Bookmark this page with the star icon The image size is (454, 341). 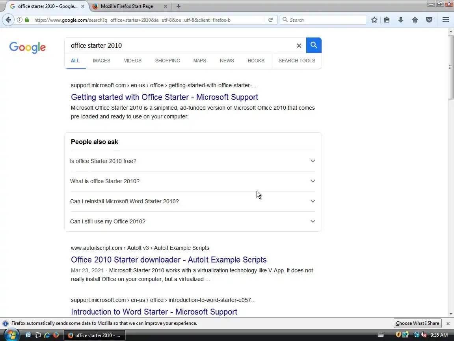(374, 20)
